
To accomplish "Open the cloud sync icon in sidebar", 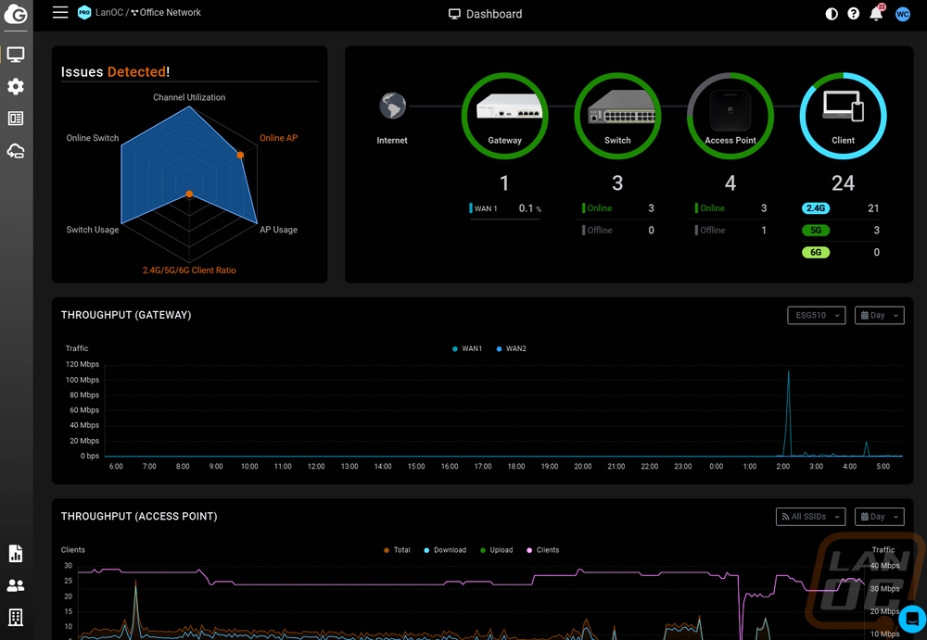I will tap(16, 151).
